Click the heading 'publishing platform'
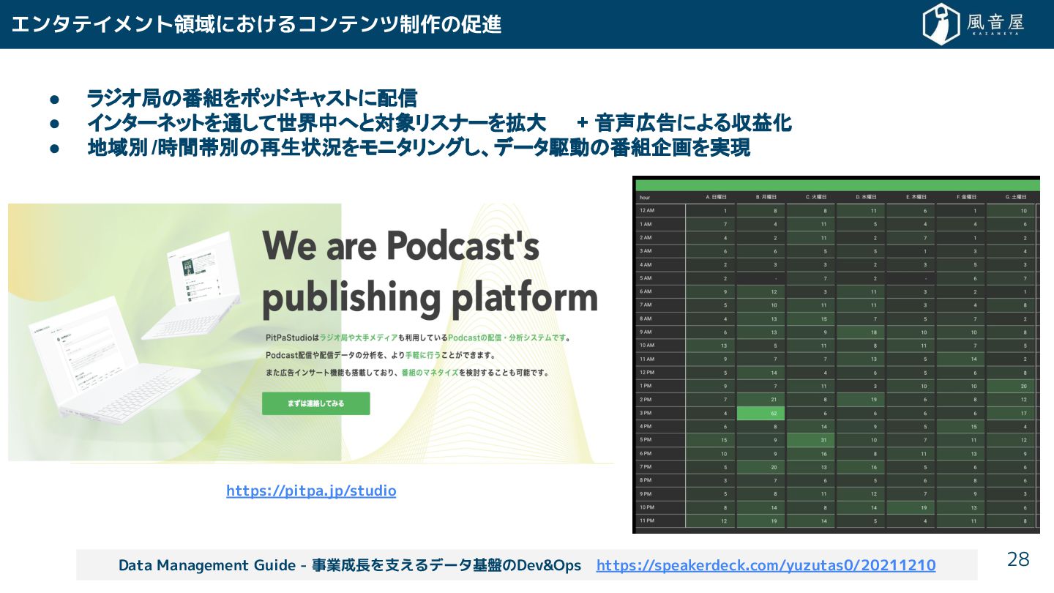 coord(430,298)
